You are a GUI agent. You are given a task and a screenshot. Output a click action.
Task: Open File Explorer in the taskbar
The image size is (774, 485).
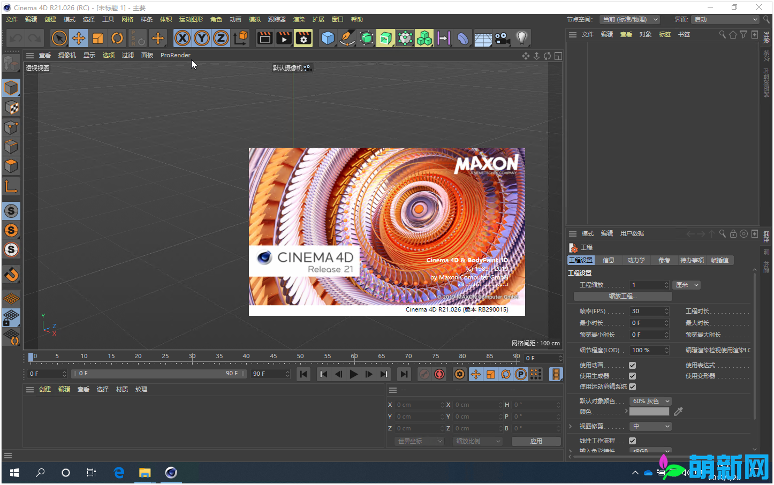[145, 473]
